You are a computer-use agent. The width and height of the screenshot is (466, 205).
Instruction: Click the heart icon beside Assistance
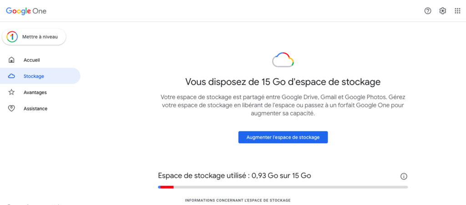click(x=11, y=109)
